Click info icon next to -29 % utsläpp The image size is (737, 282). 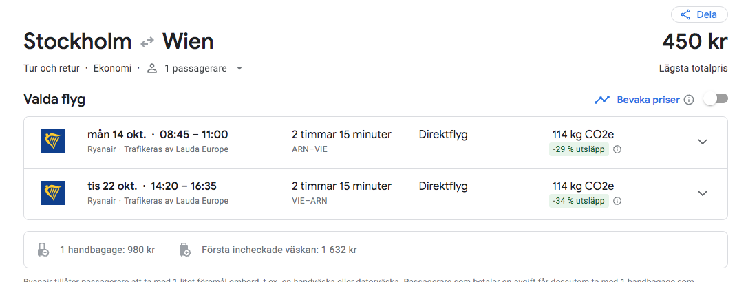[617, 149]
